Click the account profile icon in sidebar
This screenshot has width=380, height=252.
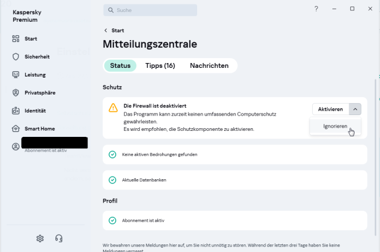click(x=15, y=147)
